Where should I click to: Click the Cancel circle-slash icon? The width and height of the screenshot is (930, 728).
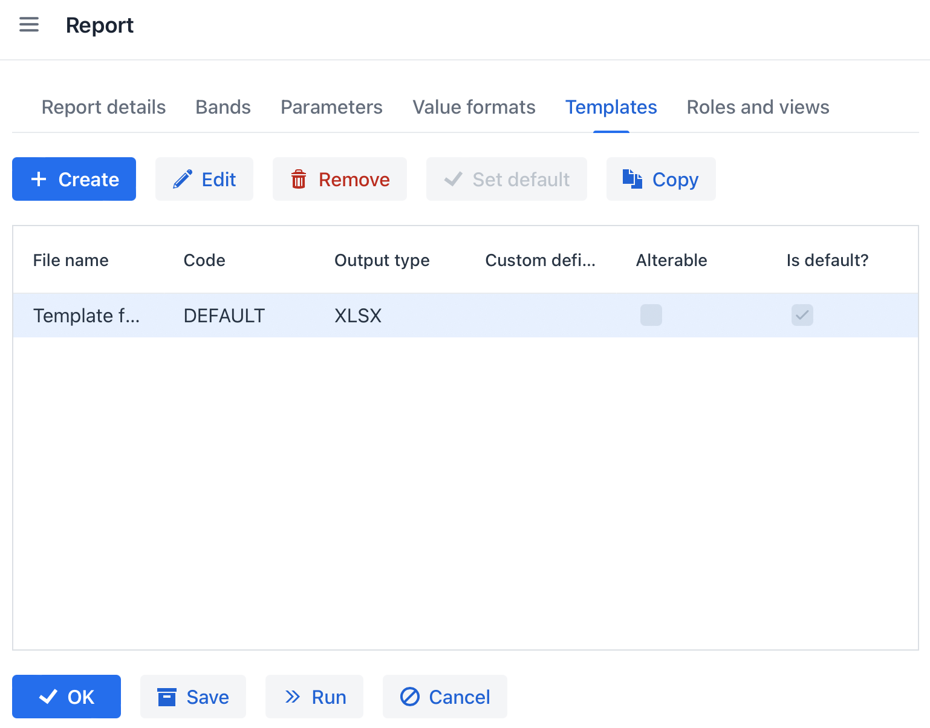[x=410, y=697]
